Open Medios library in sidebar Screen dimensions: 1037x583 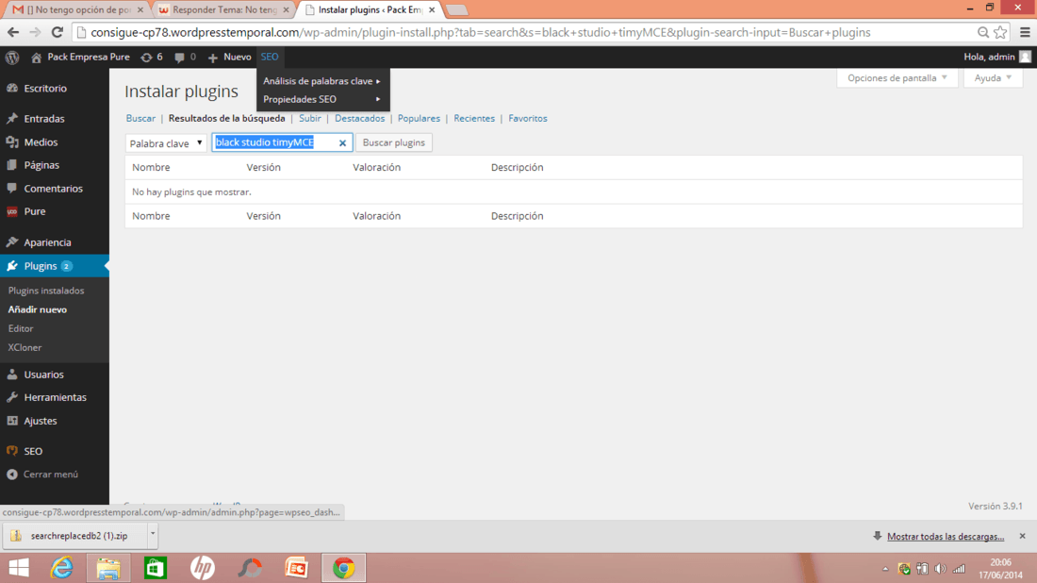41,142
